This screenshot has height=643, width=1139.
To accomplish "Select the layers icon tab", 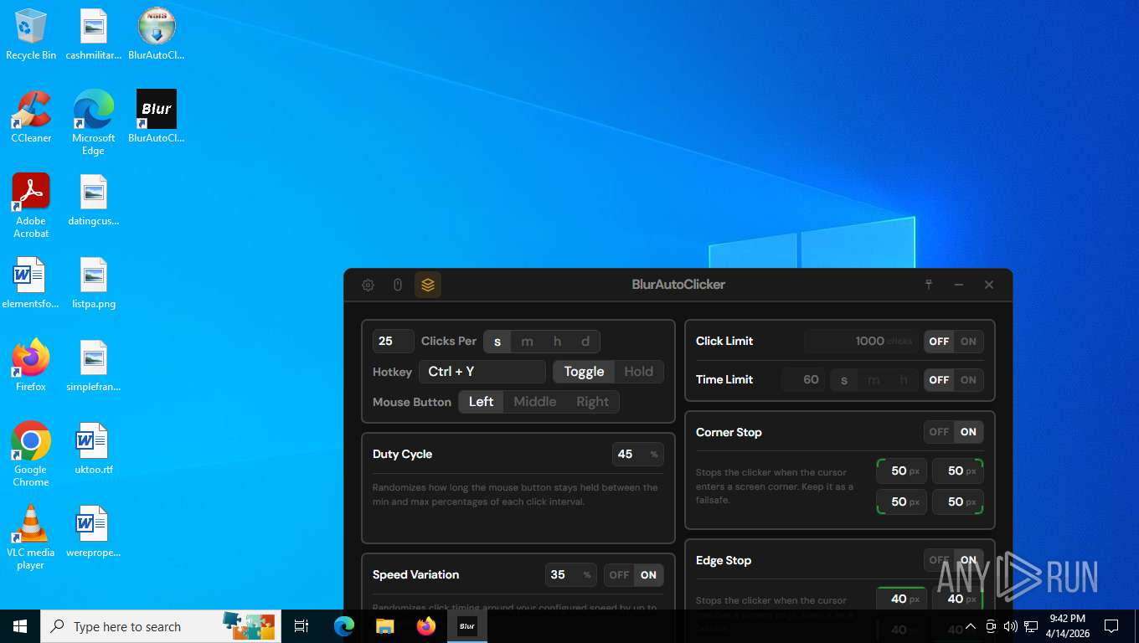I will tap(428, 285).
